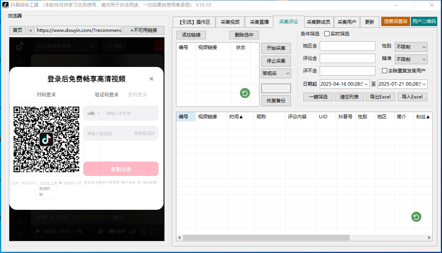
Task: Click the orange 违禁词查询 button
Action: 395,22
